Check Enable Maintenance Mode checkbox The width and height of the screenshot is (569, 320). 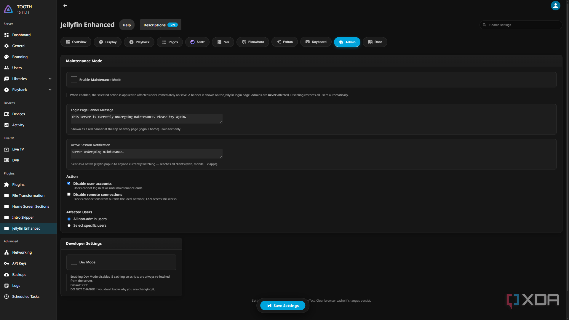[x=74, y=79]
